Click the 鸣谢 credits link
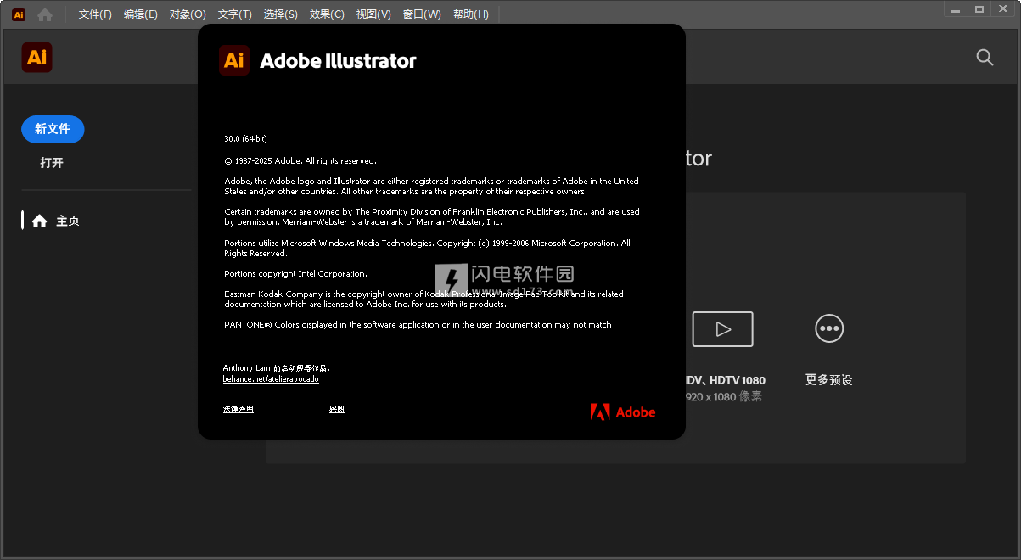1021x560 pixels. [337, 409]
